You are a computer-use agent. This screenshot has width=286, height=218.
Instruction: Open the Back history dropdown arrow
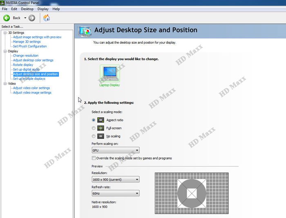(25, 18)
